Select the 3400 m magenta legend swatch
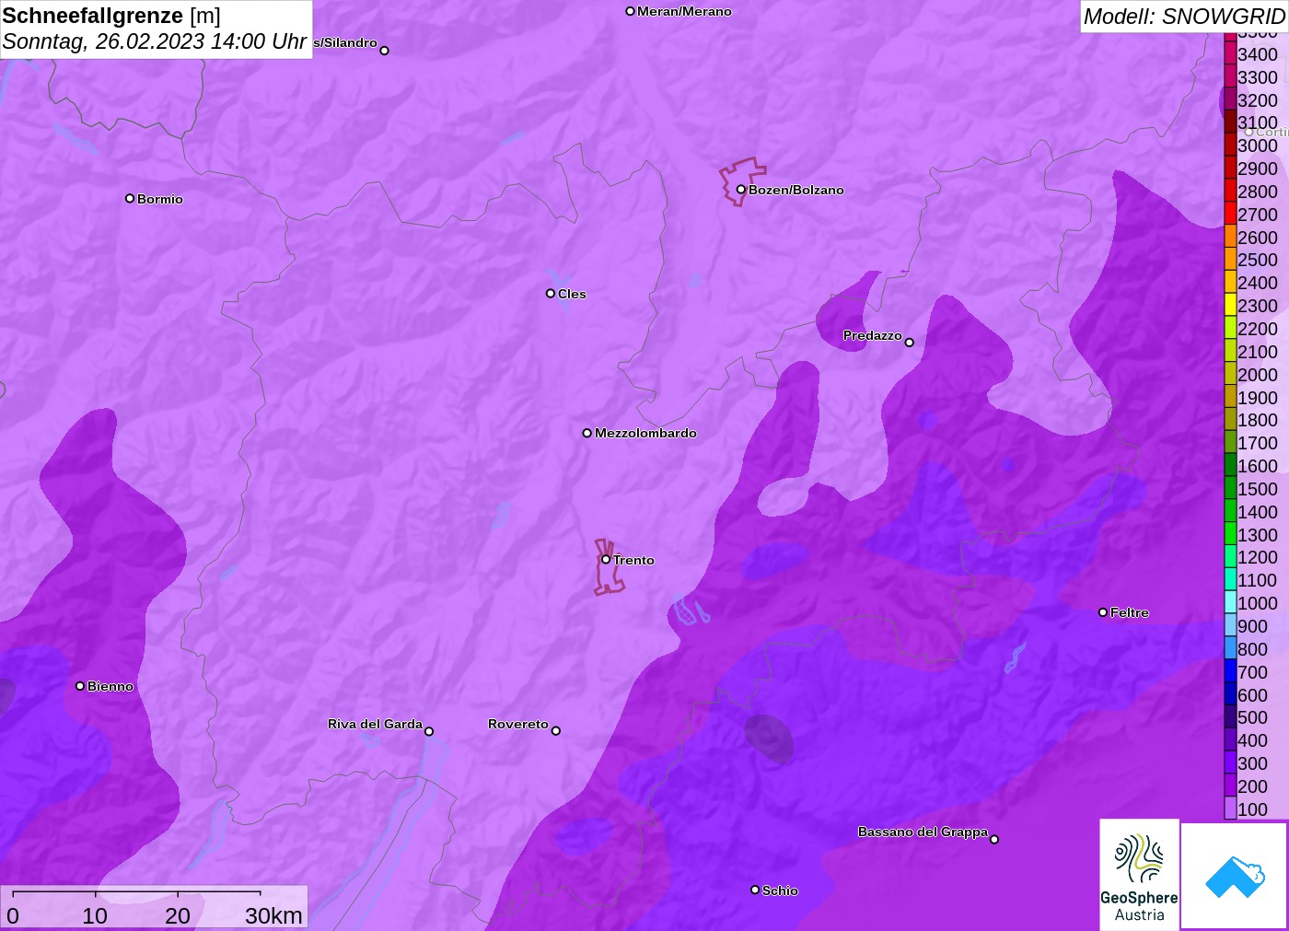The width and height of the screenshot is (1289, 931). pos(1230,53)
